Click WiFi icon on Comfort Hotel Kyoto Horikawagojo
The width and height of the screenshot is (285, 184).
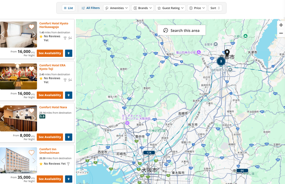pyautogui.click(x=65, y=38)
